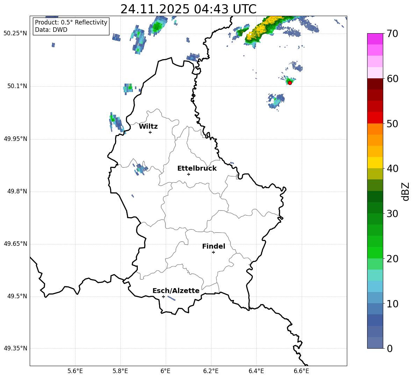
Task: Click the red dot marker on the map
Action: click(x=290, y=83)
